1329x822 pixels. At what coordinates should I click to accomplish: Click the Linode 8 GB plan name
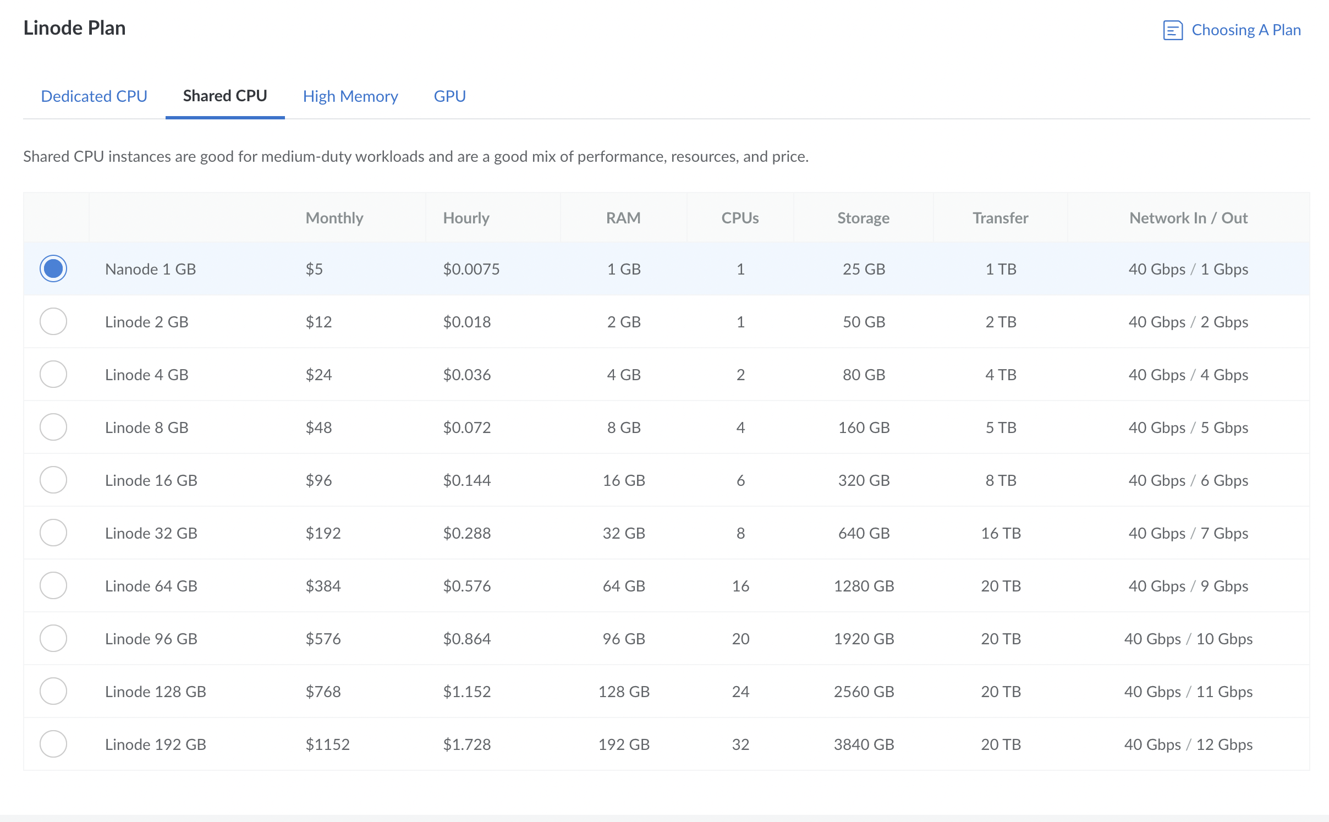tap(147, 428)
